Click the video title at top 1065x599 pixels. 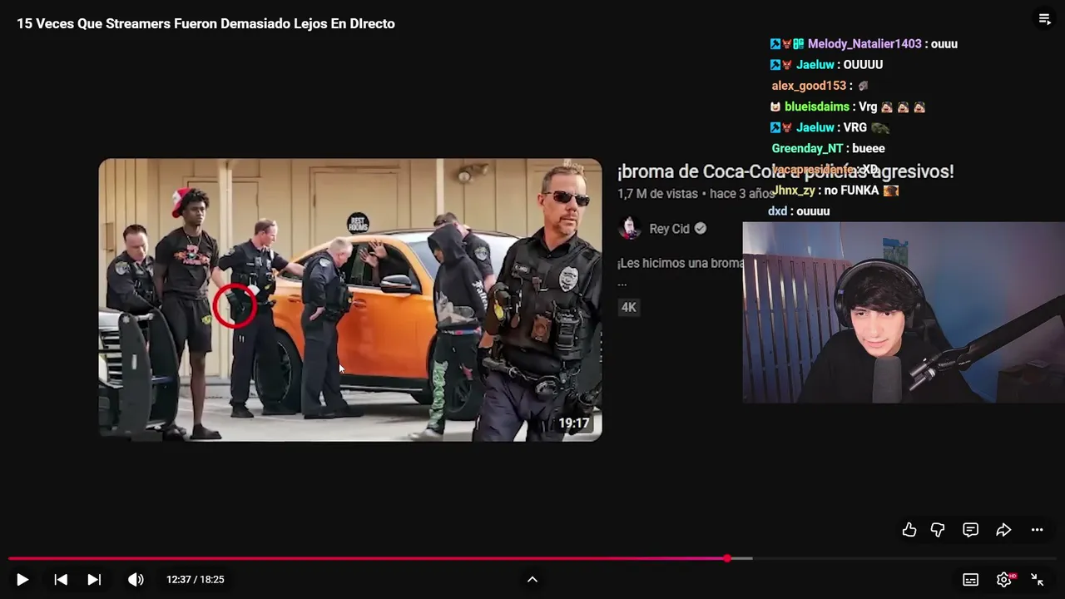[206, 24]
